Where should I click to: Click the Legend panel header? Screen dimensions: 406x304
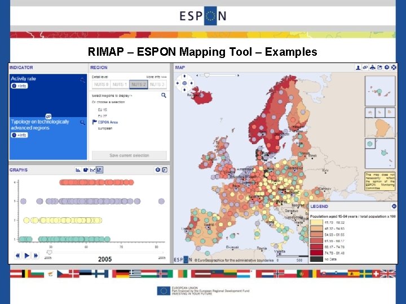click(354, 206)
